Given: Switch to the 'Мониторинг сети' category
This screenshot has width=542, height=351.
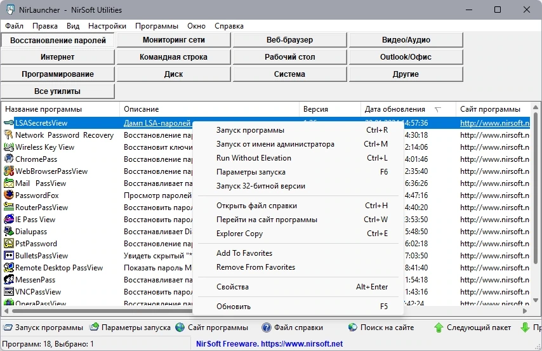Looking at the screenshot, I should click(173, 40).
